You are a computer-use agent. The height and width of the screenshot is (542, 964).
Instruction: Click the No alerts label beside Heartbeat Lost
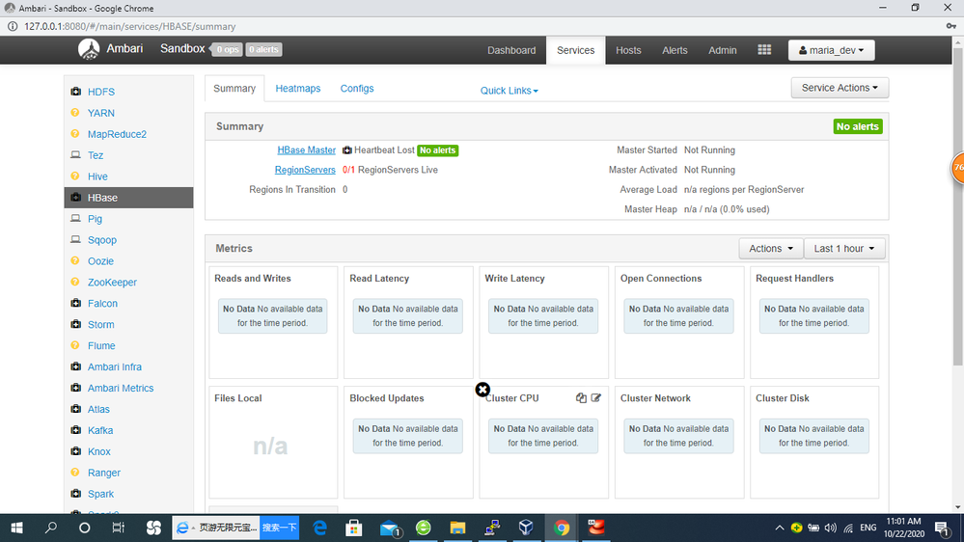438,149
